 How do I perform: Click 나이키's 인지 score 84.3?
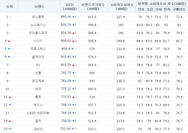140,41
